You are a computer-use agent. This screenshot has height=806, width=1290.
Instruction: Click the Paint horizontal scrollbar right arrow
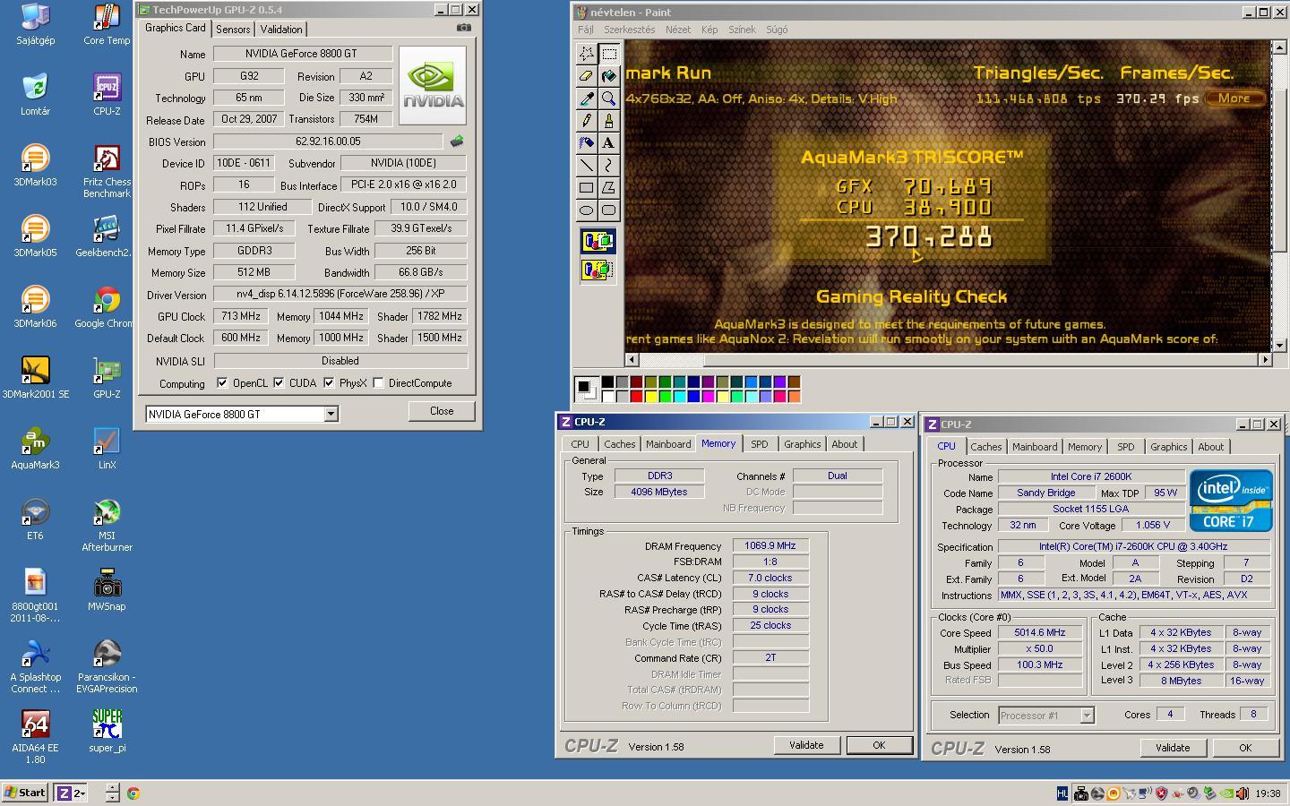coord(1265,360)
